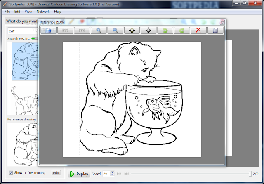The width and height of the screenshot is (264, 184).
Task: Open the File menu
Action: click(7, 12)
